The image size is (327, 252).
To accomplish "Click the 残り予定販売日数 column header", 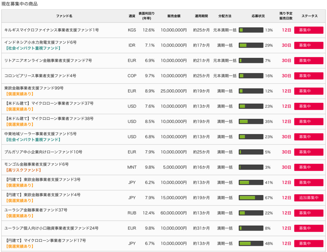I will (286, 16).
